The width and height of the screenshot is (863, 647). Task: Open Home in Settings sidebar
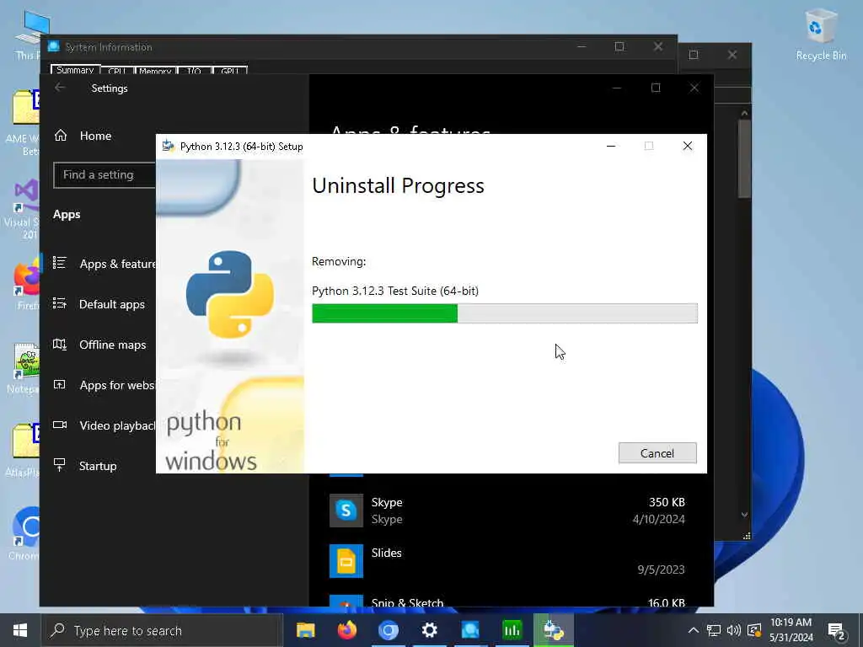[94, 136]
